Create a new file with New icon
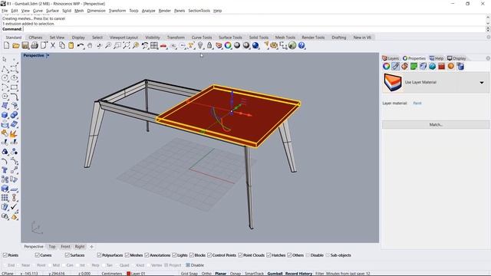This screenshot has height=276, width=491. [7, 46]
